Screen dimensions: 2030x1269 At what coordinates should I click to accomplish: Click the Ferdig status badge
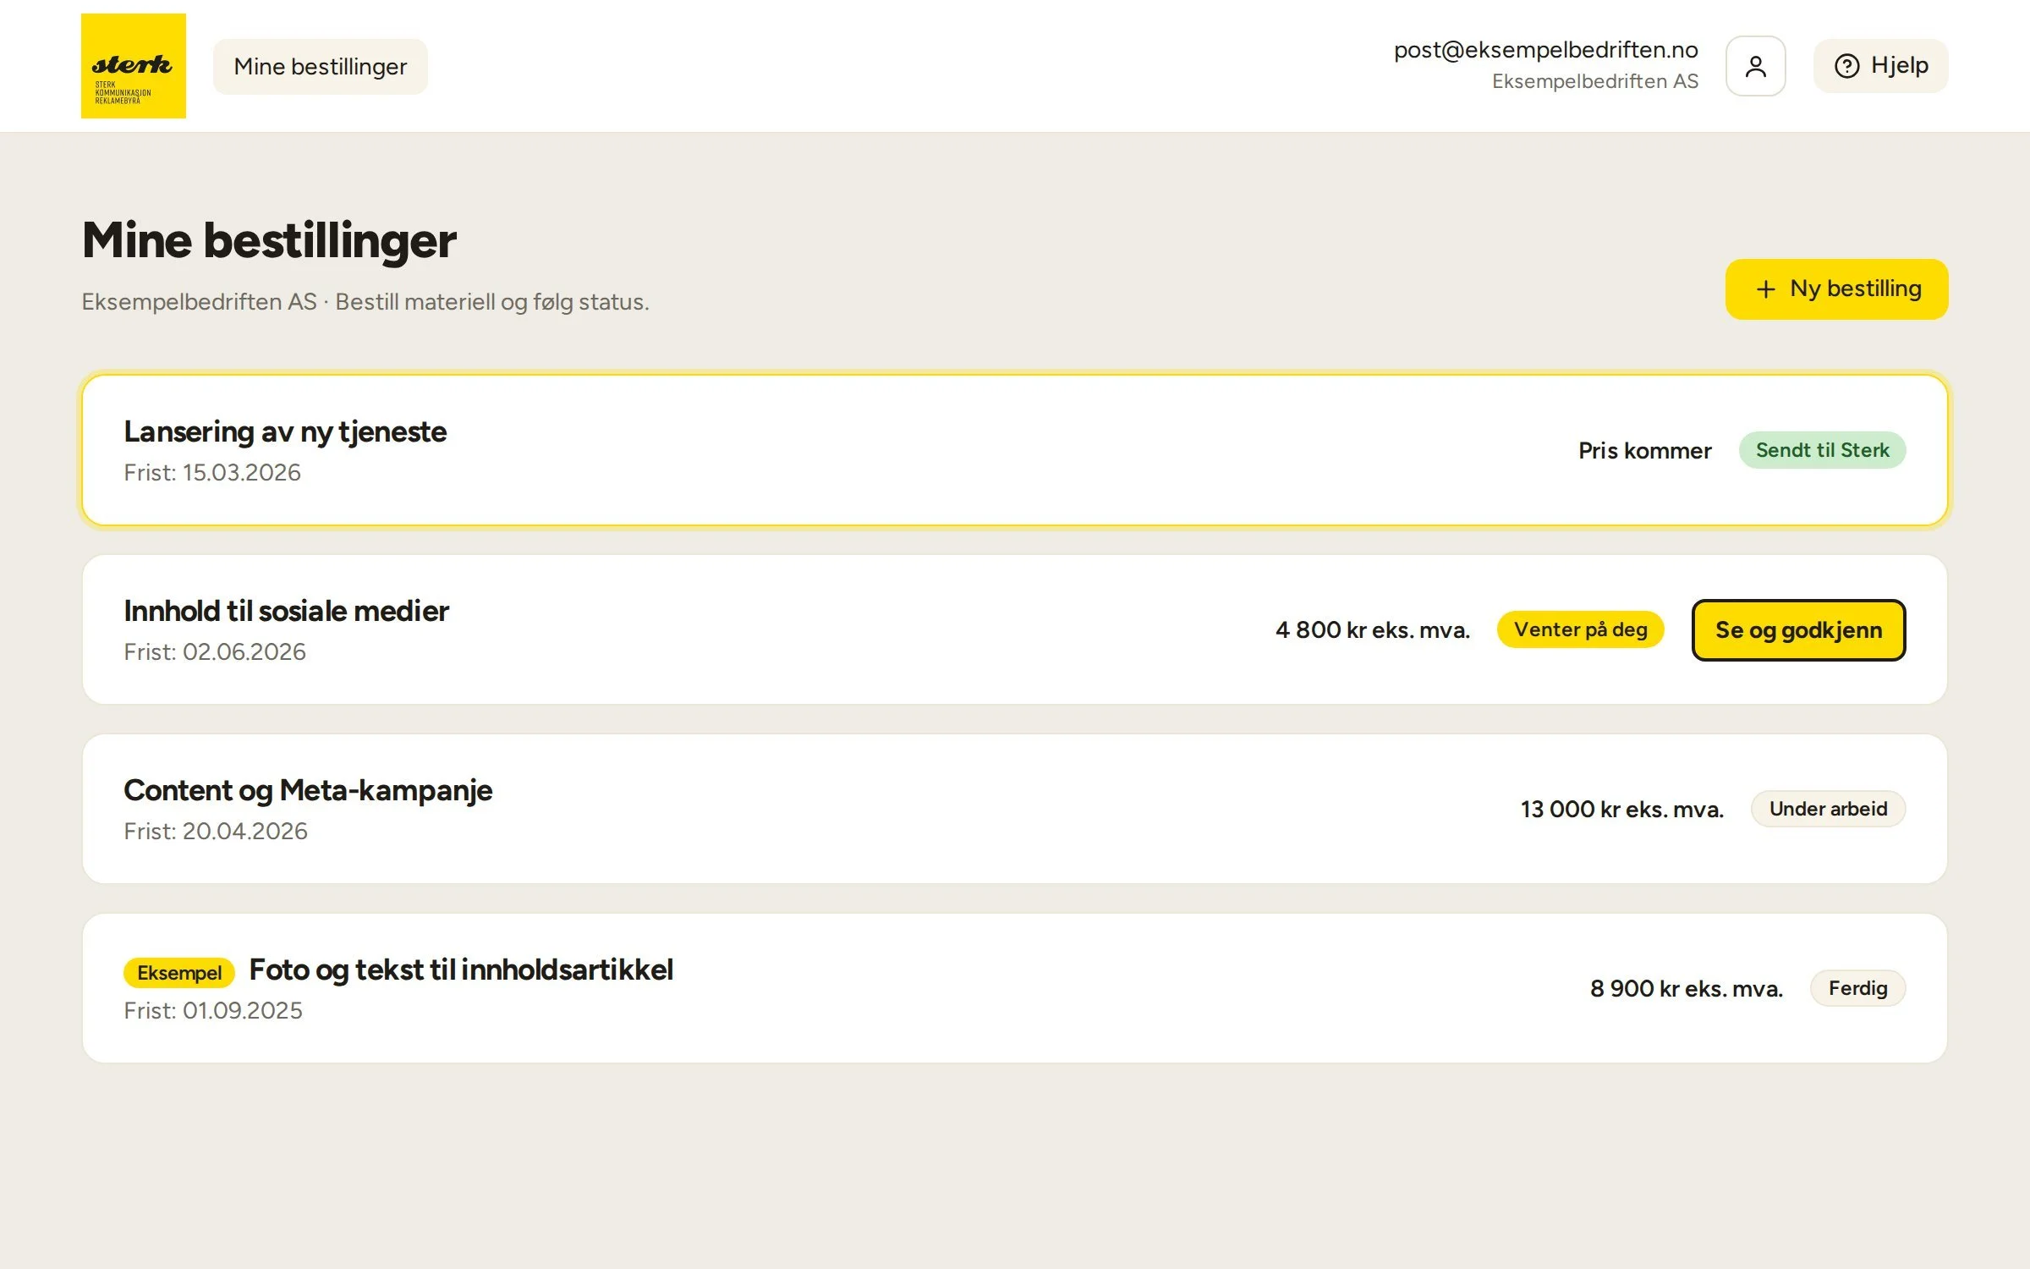(1857, 988)
